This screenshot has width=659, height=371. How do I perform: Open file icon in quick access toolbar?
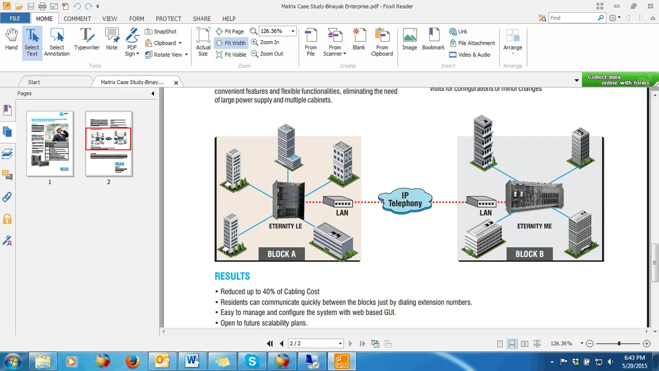point(19,6)
